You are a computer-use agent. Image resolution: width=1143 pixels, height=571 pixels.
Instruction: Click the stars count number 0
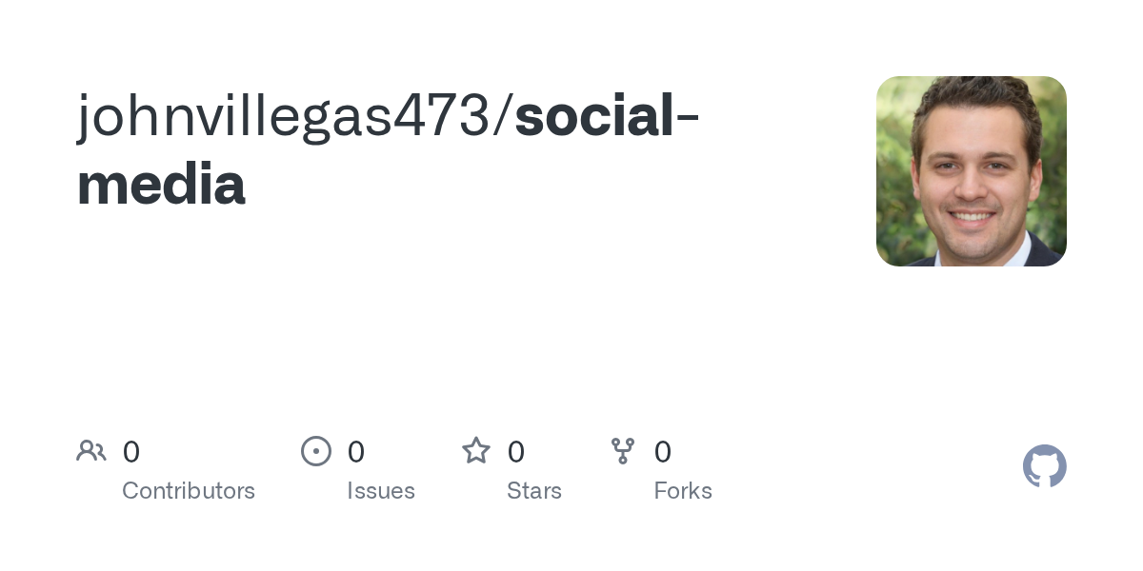(x=516, y=452)
